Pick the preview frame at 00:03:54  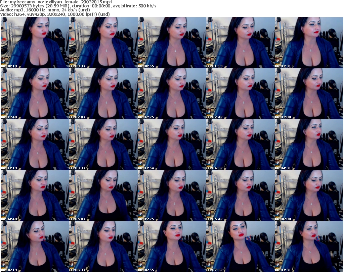pos(172,145)
